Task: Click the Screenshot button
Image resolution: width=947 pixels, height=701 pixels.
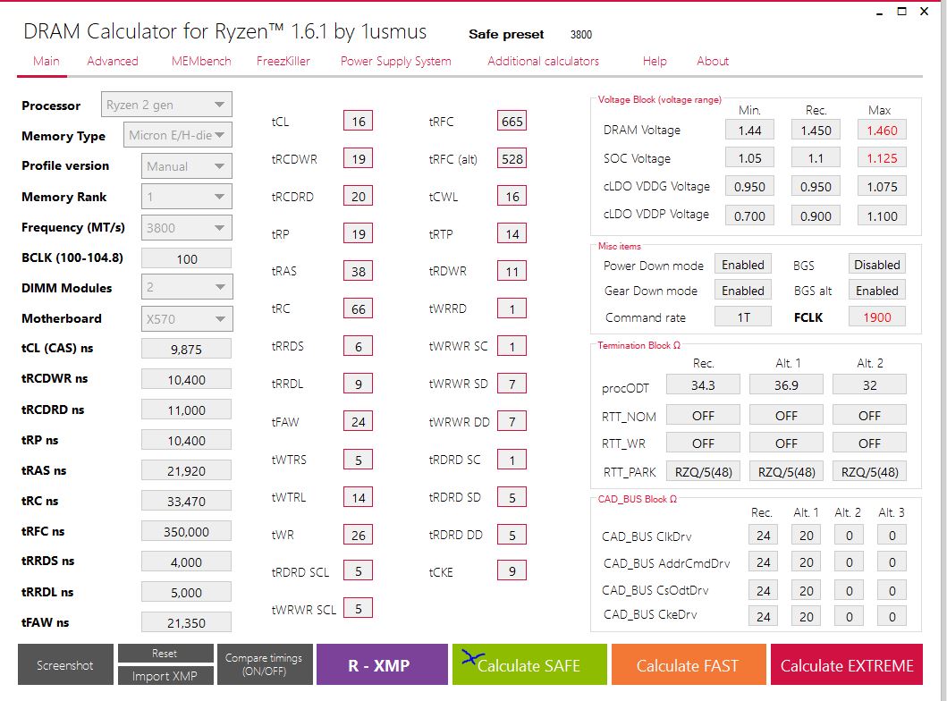Action: 65,664
